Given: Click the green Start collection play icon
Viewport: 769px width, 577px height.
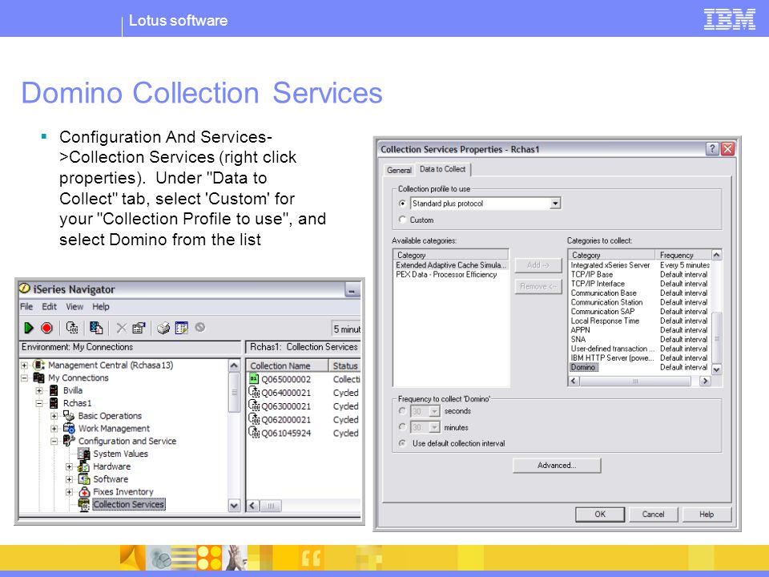Looking at the screenshot, I should pyautogui.click(x=29, y=328).
